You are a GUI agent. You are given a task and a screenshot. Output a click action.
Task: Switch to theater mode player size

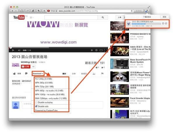[x=101, y=50]
